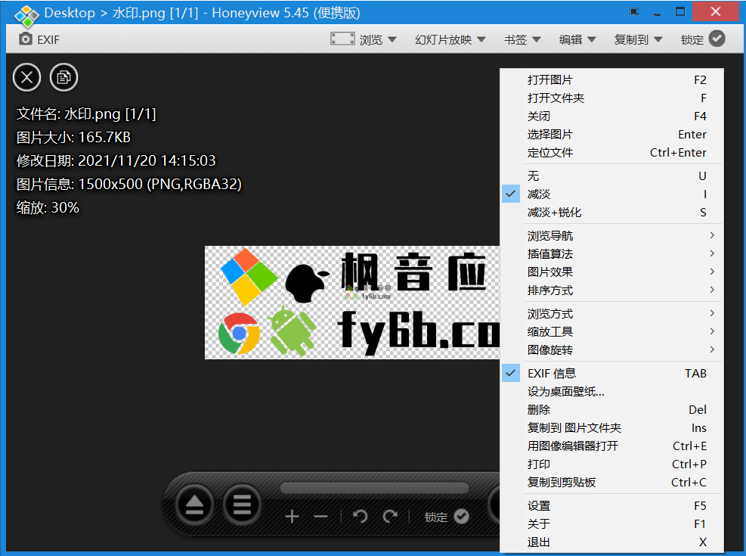Click the 水印.png image preview
Image resolution: width=746 pixels, height=556 pixels.
point(352,303)
